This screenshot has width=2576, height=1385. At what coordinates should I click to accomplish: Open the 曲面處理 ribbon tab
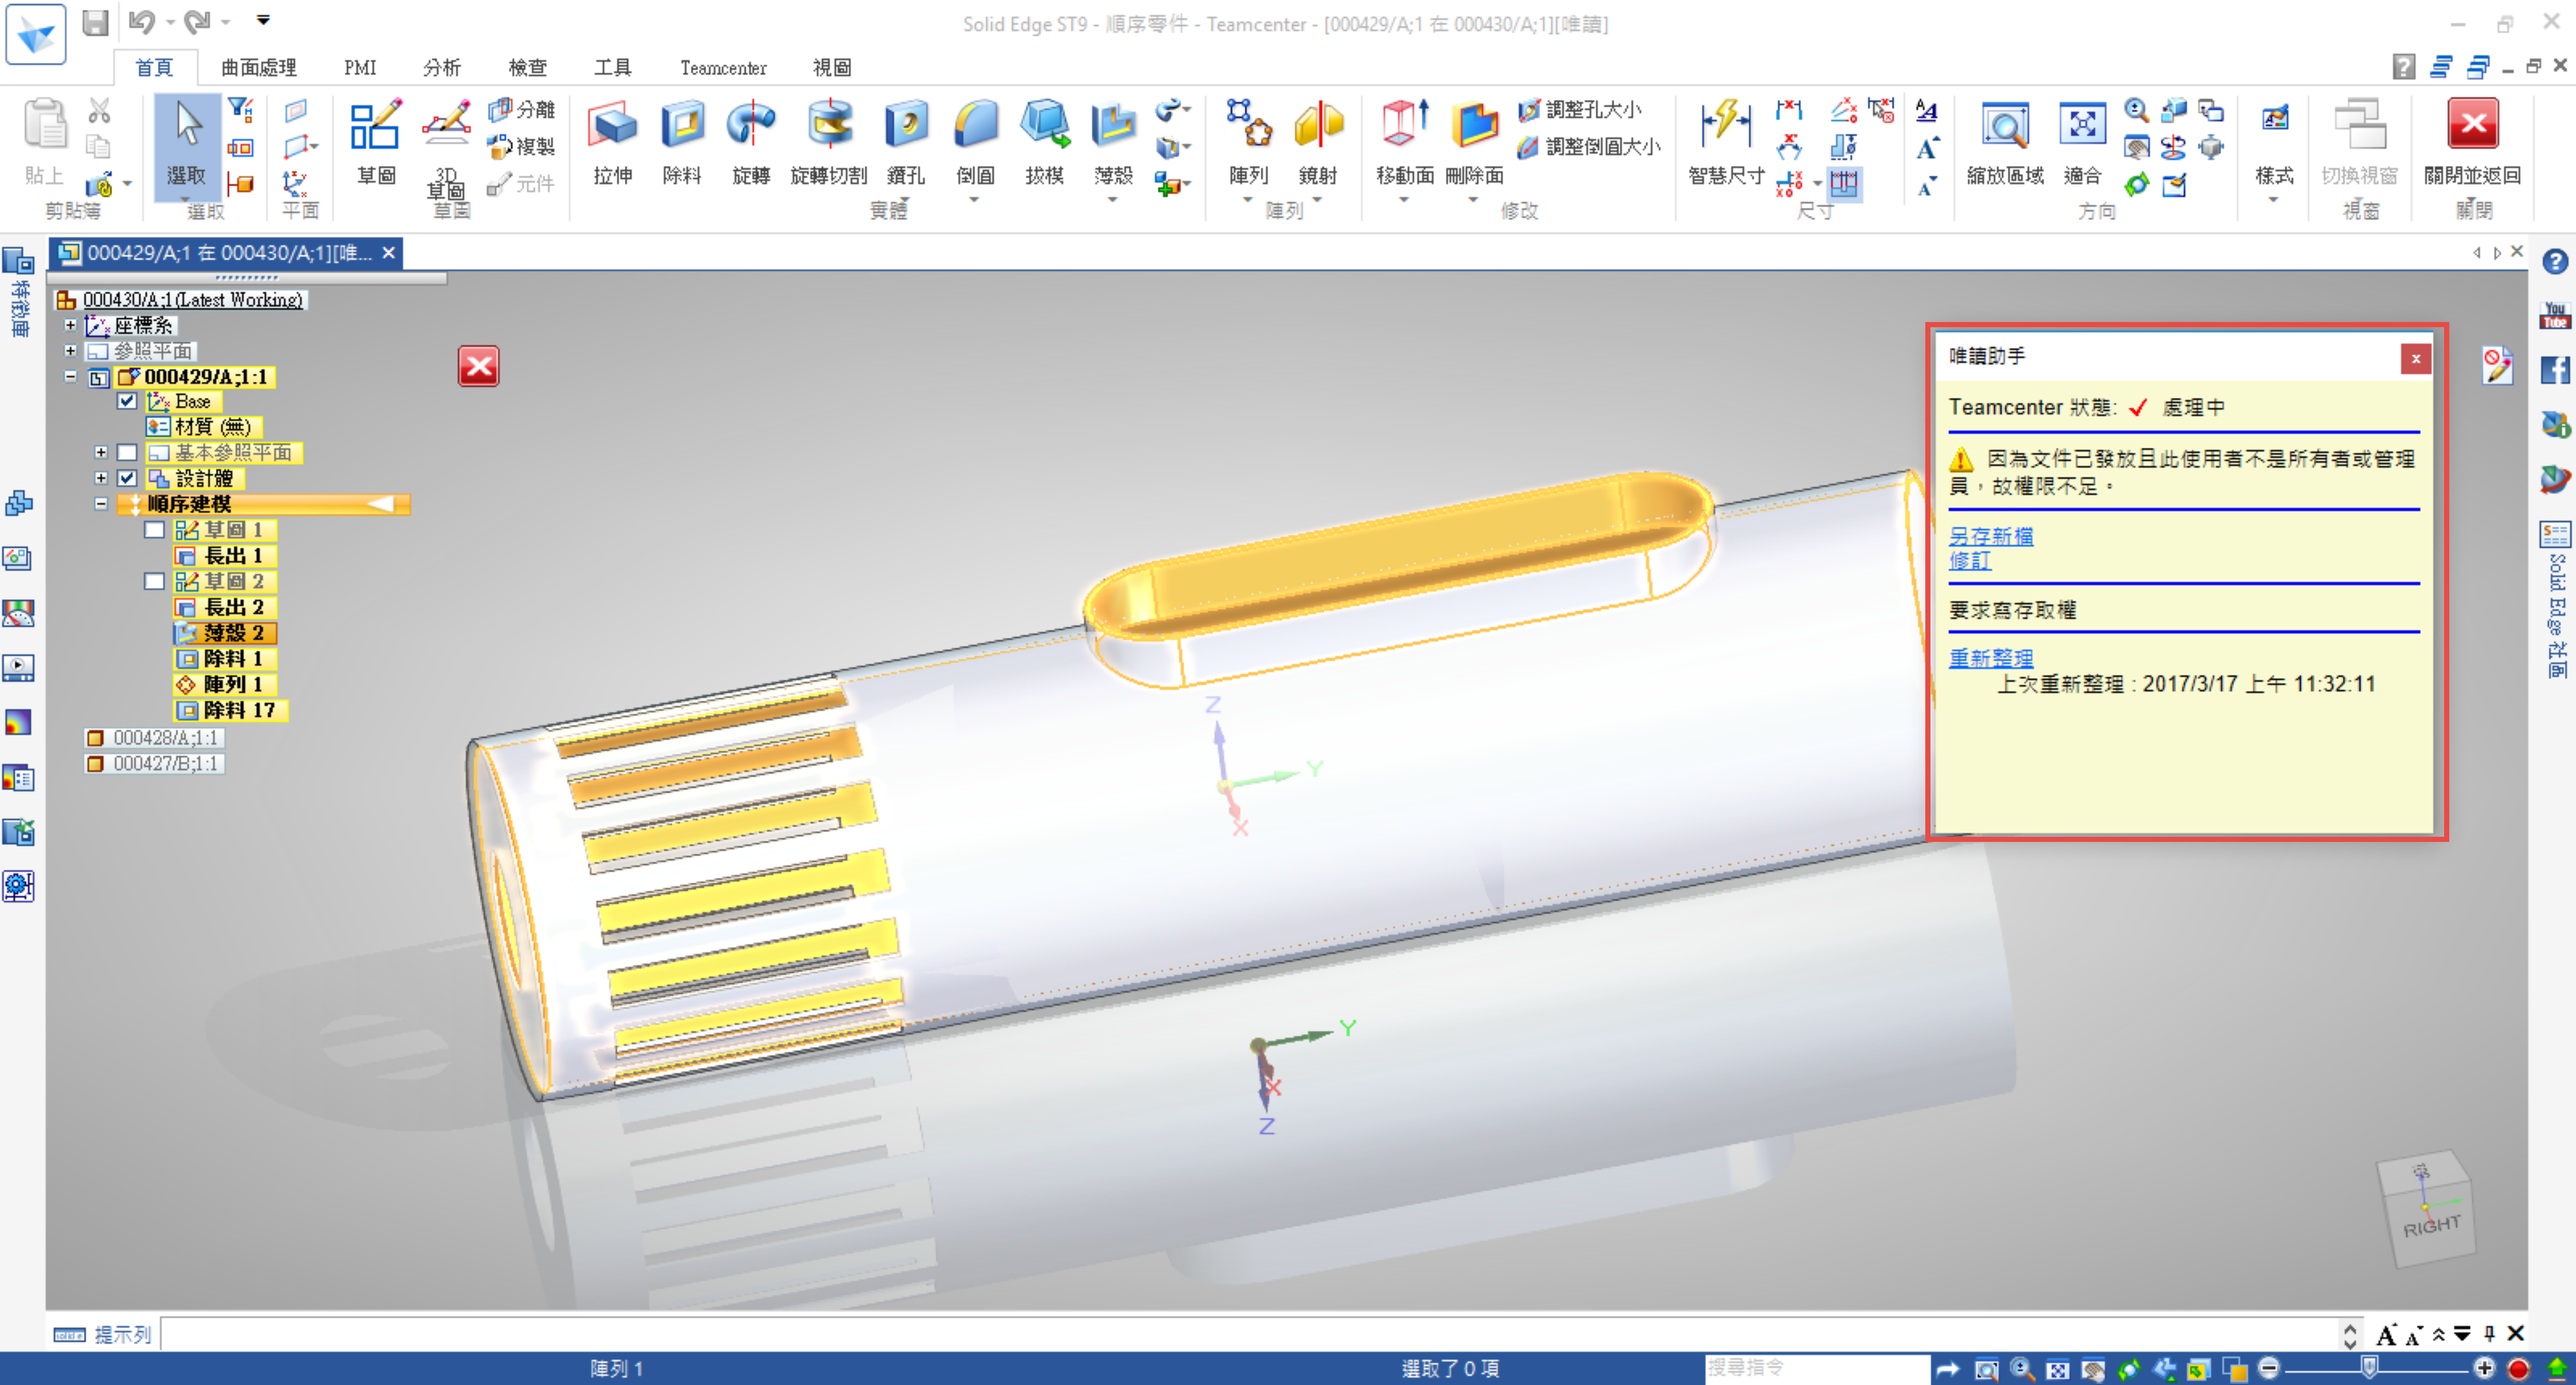tap(259, 67)
